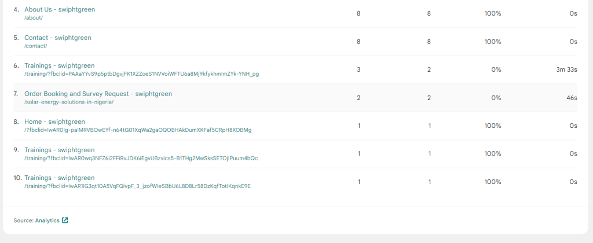This screenshot has height=243, width=593.
Task: Open the Trainings title in row 10
Action: click(x=59, y=178)
